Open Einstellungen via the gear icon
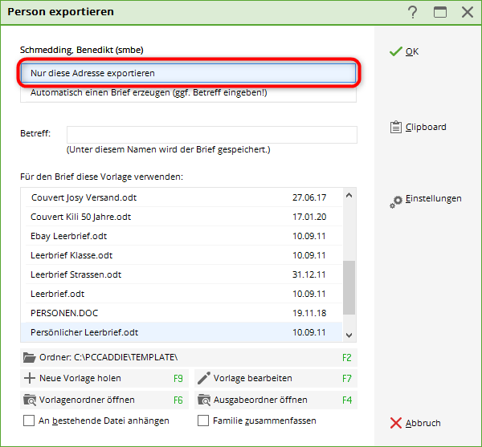Screen dimensions: 482x447 [395, 201]
